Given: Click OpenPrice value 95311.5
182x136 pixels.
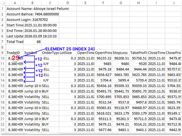Looking at the screenshot, I should (103, 119).
